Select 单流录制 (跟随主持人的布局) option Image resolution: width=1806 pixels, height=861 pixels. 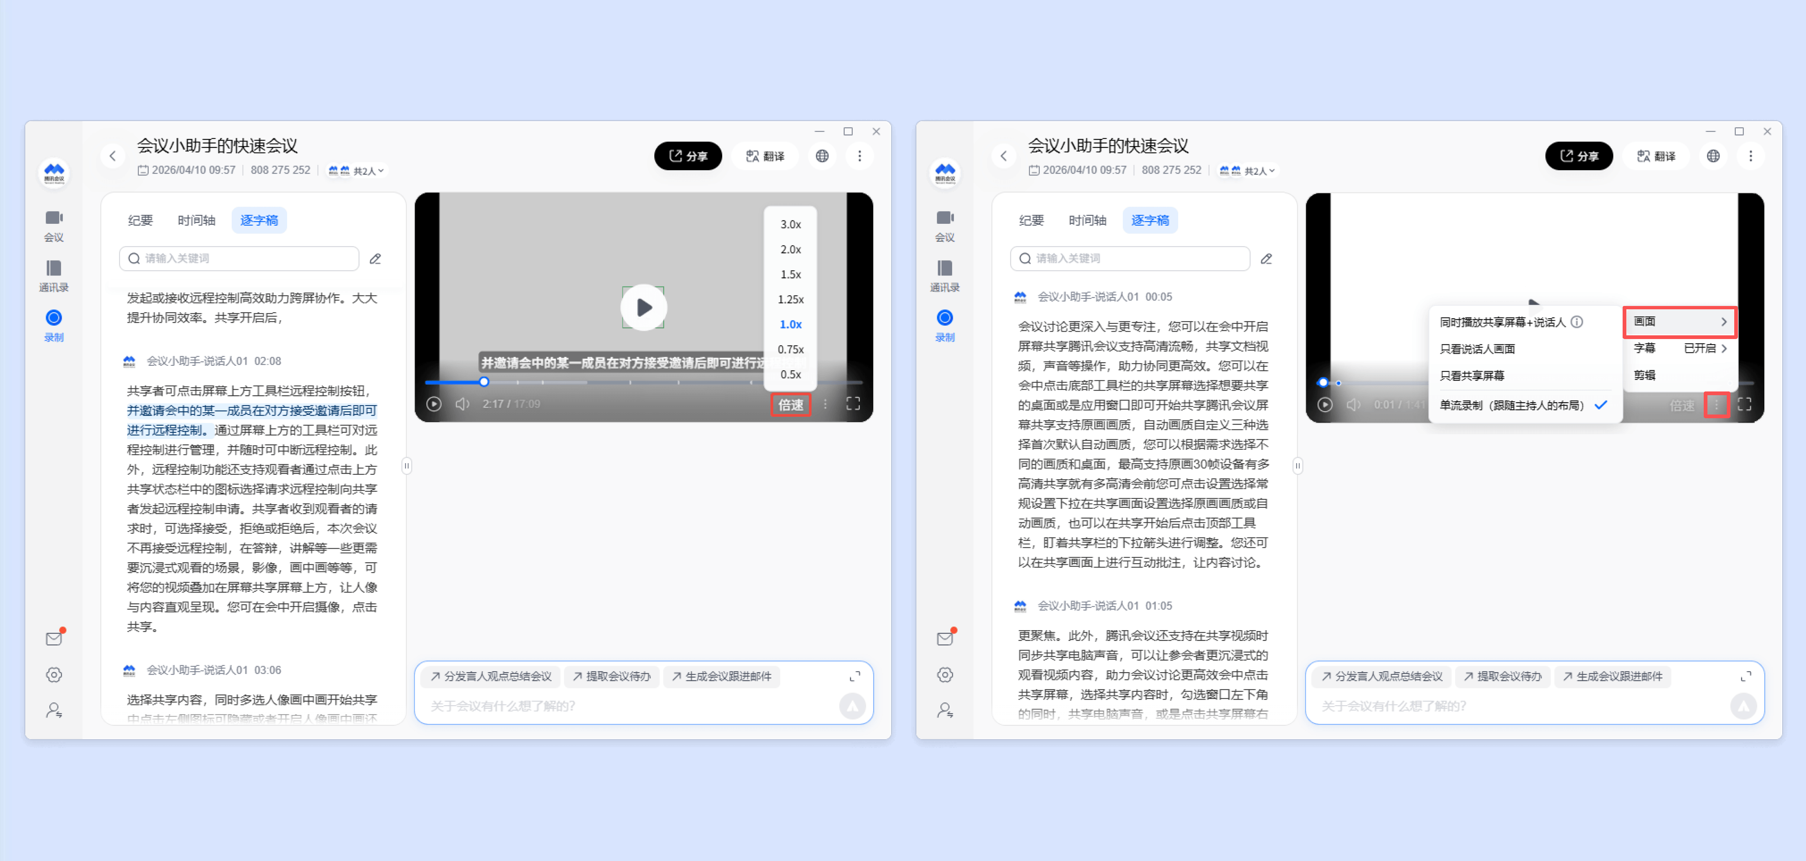[x=1511, y=405]
